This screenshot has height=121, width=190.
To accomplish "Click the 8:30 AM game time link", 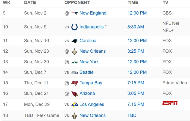I will [136, 27].
